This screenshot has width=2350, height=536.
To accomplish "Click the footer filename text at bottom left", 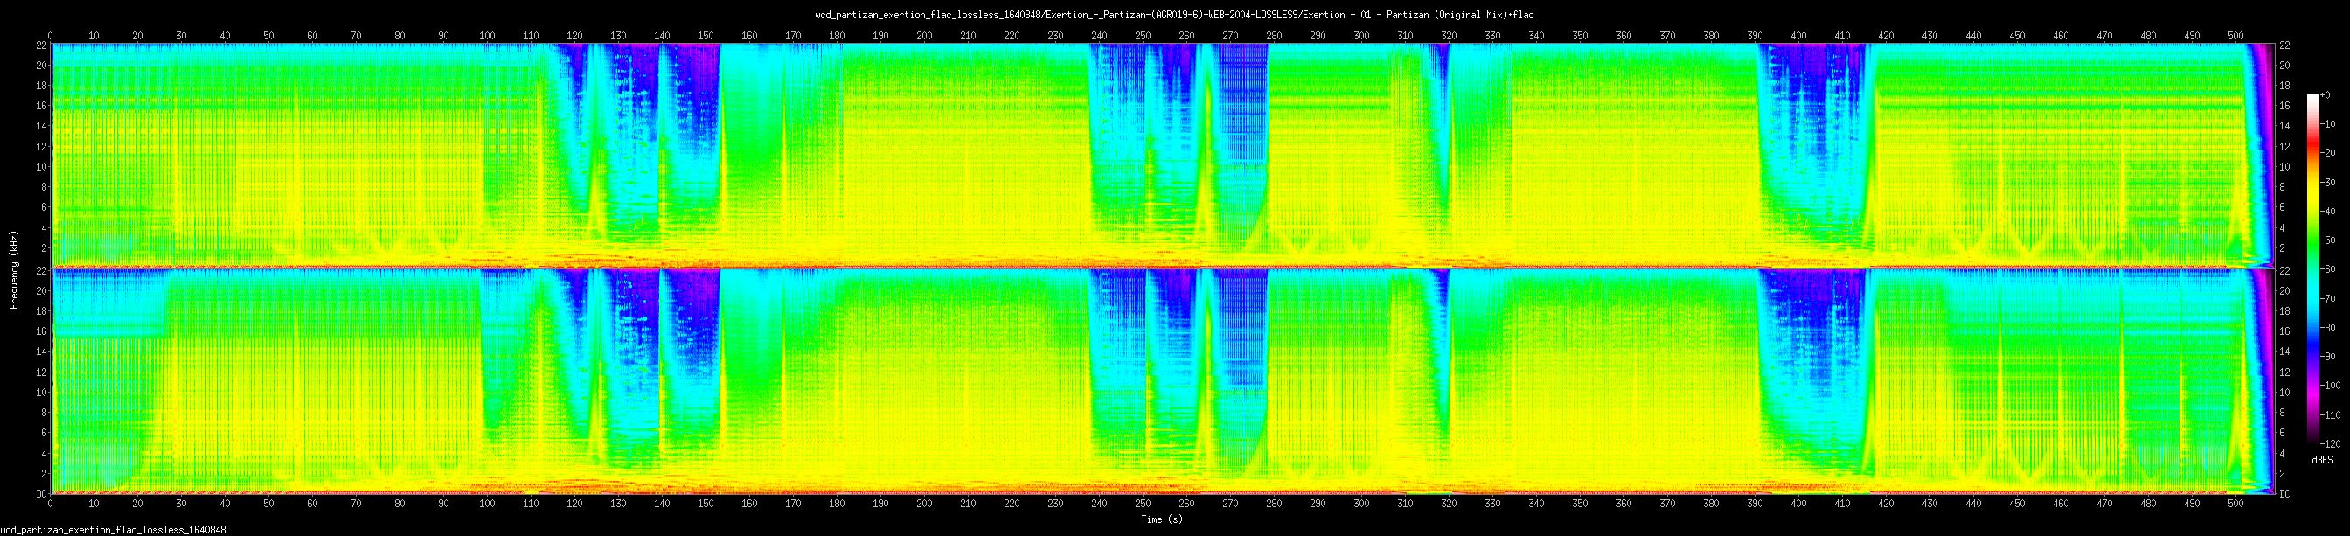I will click(113, 530).
